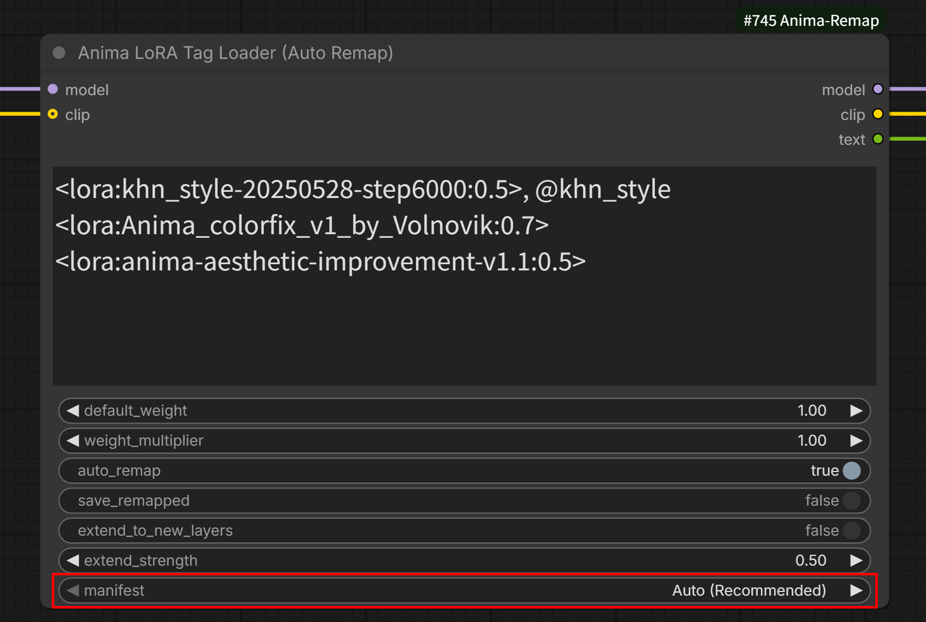
Task: Decrease extend_strength with left arrow
Action: (x=73, y=560)
